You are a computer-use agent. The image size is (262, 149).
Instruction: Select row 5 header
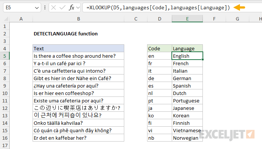tap(4, 56)
